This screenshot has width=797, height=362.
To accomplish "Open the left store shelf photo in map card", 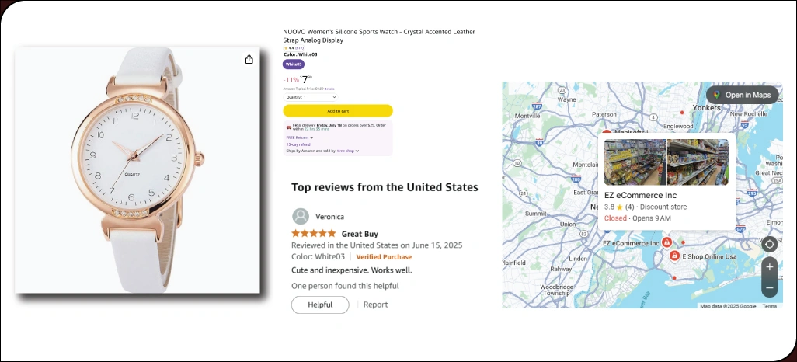I will pos(635,162).
